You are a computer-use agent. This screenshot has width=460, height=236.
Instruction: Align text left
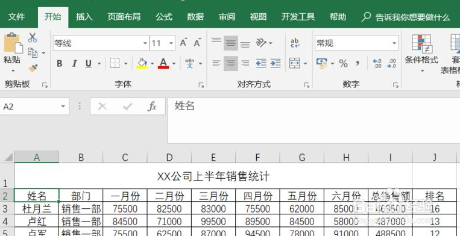[216, 63]
